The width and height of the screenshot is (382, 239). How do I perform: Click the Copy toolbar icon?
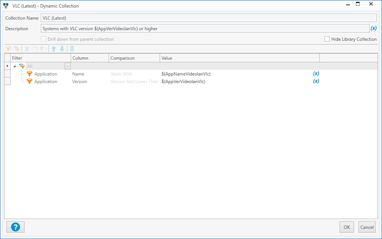click(x=35, y=49)
